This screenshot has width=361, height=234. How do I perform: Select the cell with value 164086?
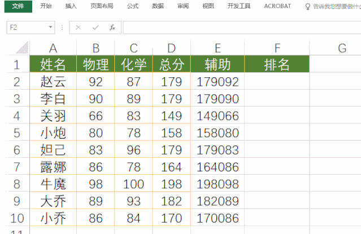(218, 167)
